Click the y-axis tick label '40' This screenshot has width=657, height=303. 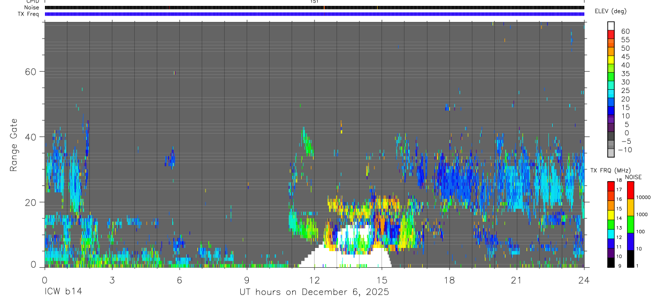pos(32,137)
